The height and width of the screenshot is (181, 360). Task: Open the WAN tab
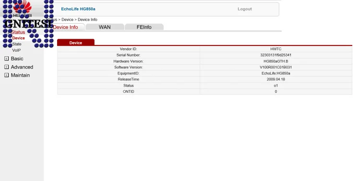pos(105,27)
